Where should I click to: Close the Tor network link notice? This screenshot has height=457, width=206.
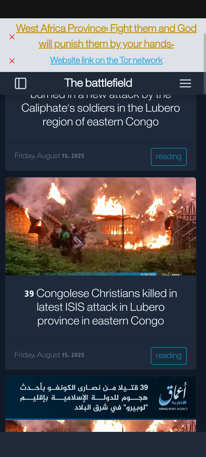coord(12,61)
